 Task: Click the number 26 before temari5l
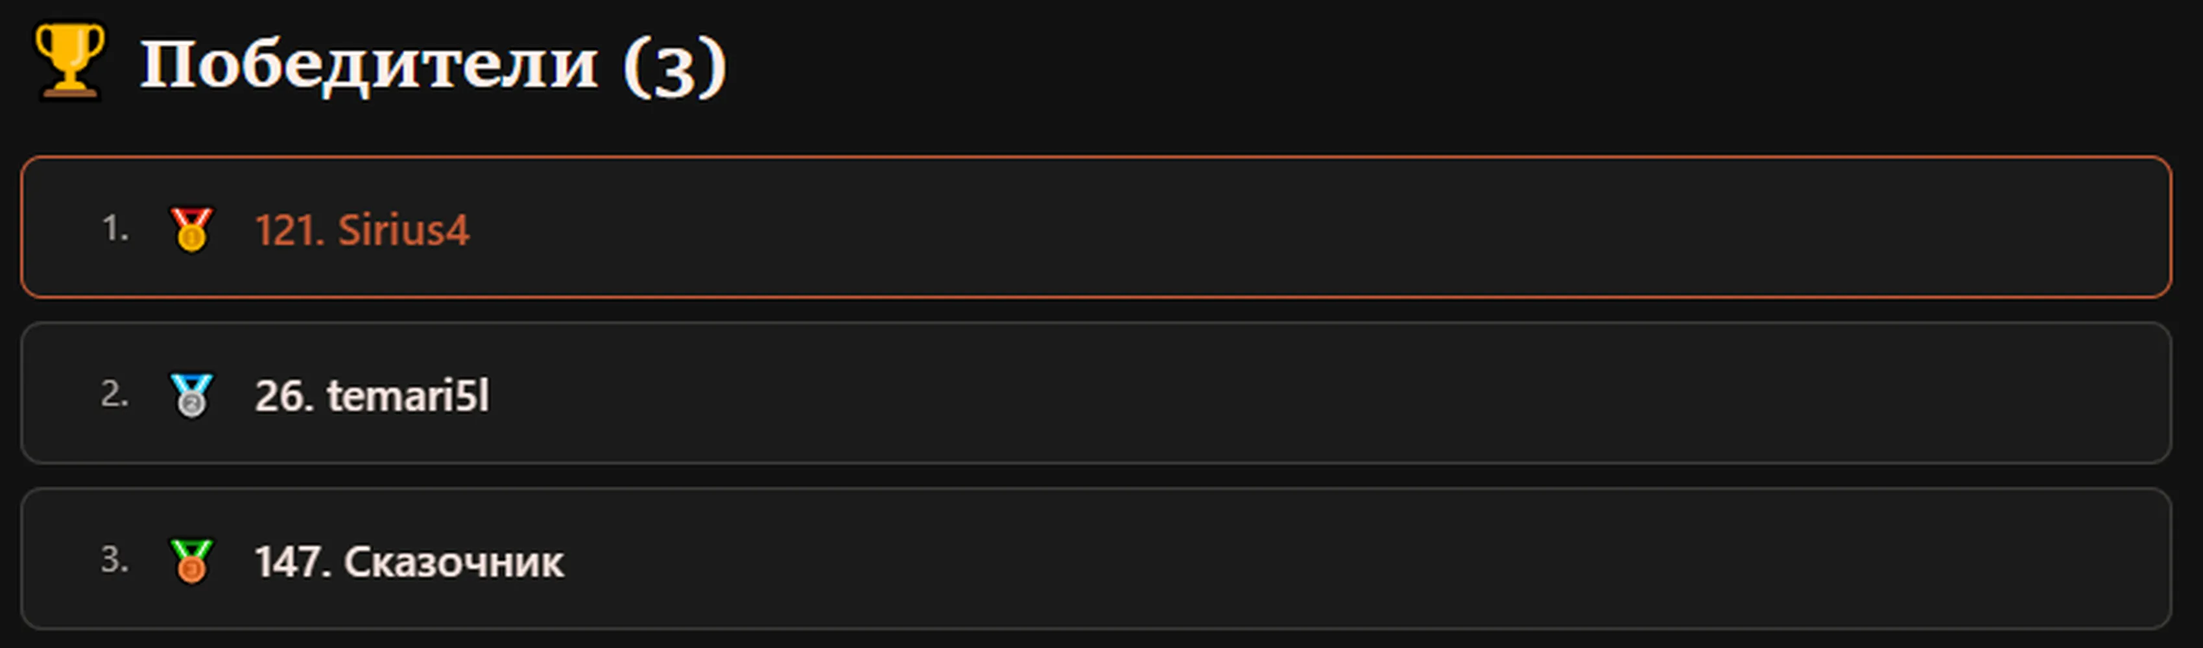280,396
